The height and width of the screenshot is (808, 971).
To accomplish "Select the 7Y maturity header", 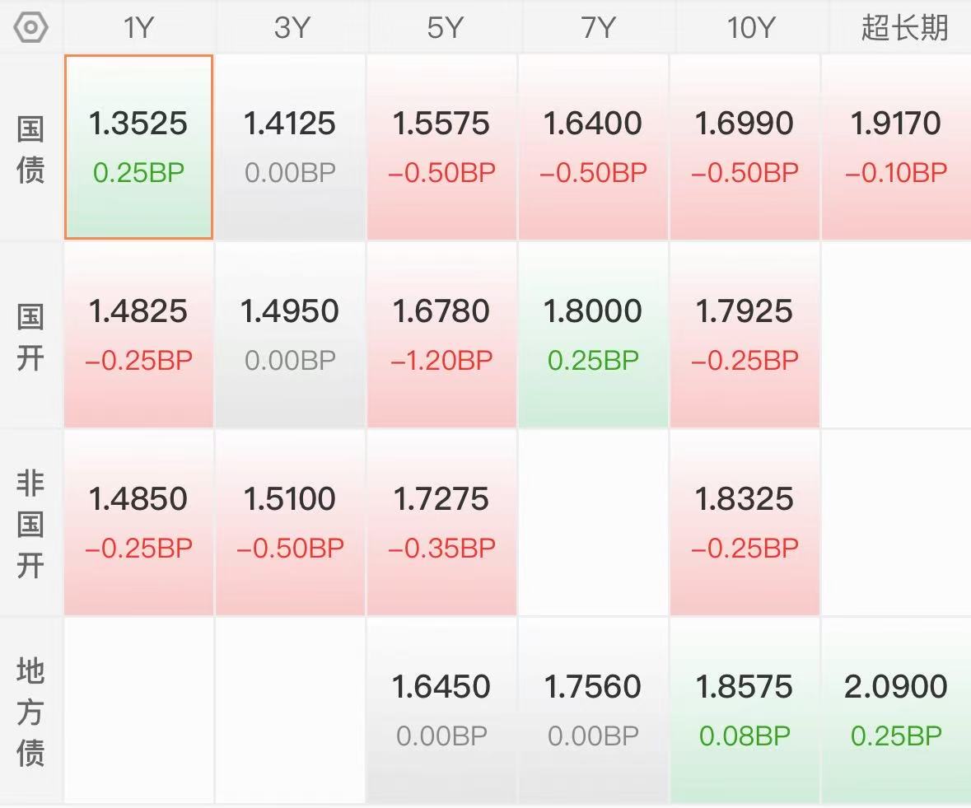I will click(598, 28).
